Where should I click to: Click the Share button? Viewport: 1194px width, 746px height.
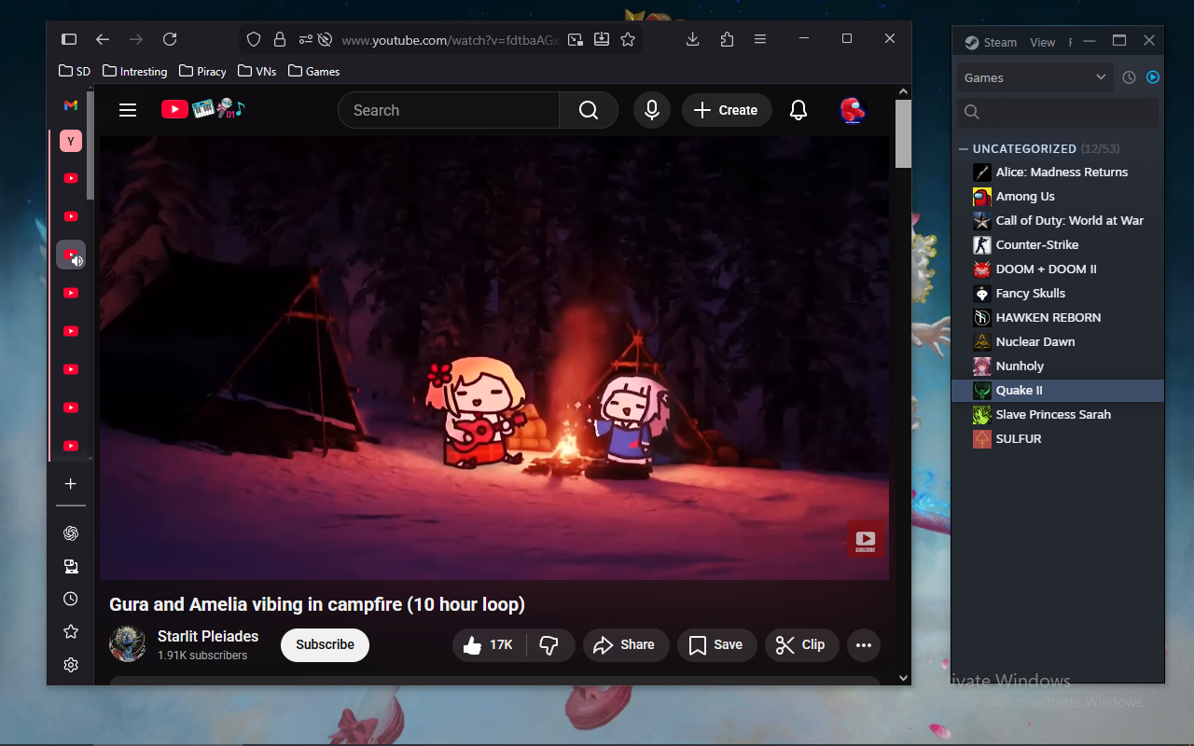[x=625, y=645]
